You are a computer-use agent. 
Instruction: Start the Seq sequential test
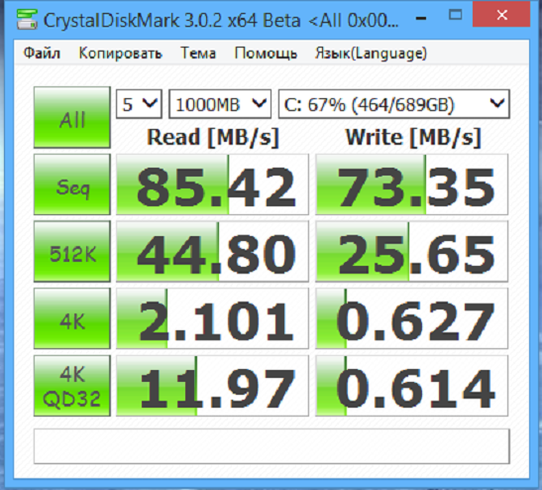72,184
